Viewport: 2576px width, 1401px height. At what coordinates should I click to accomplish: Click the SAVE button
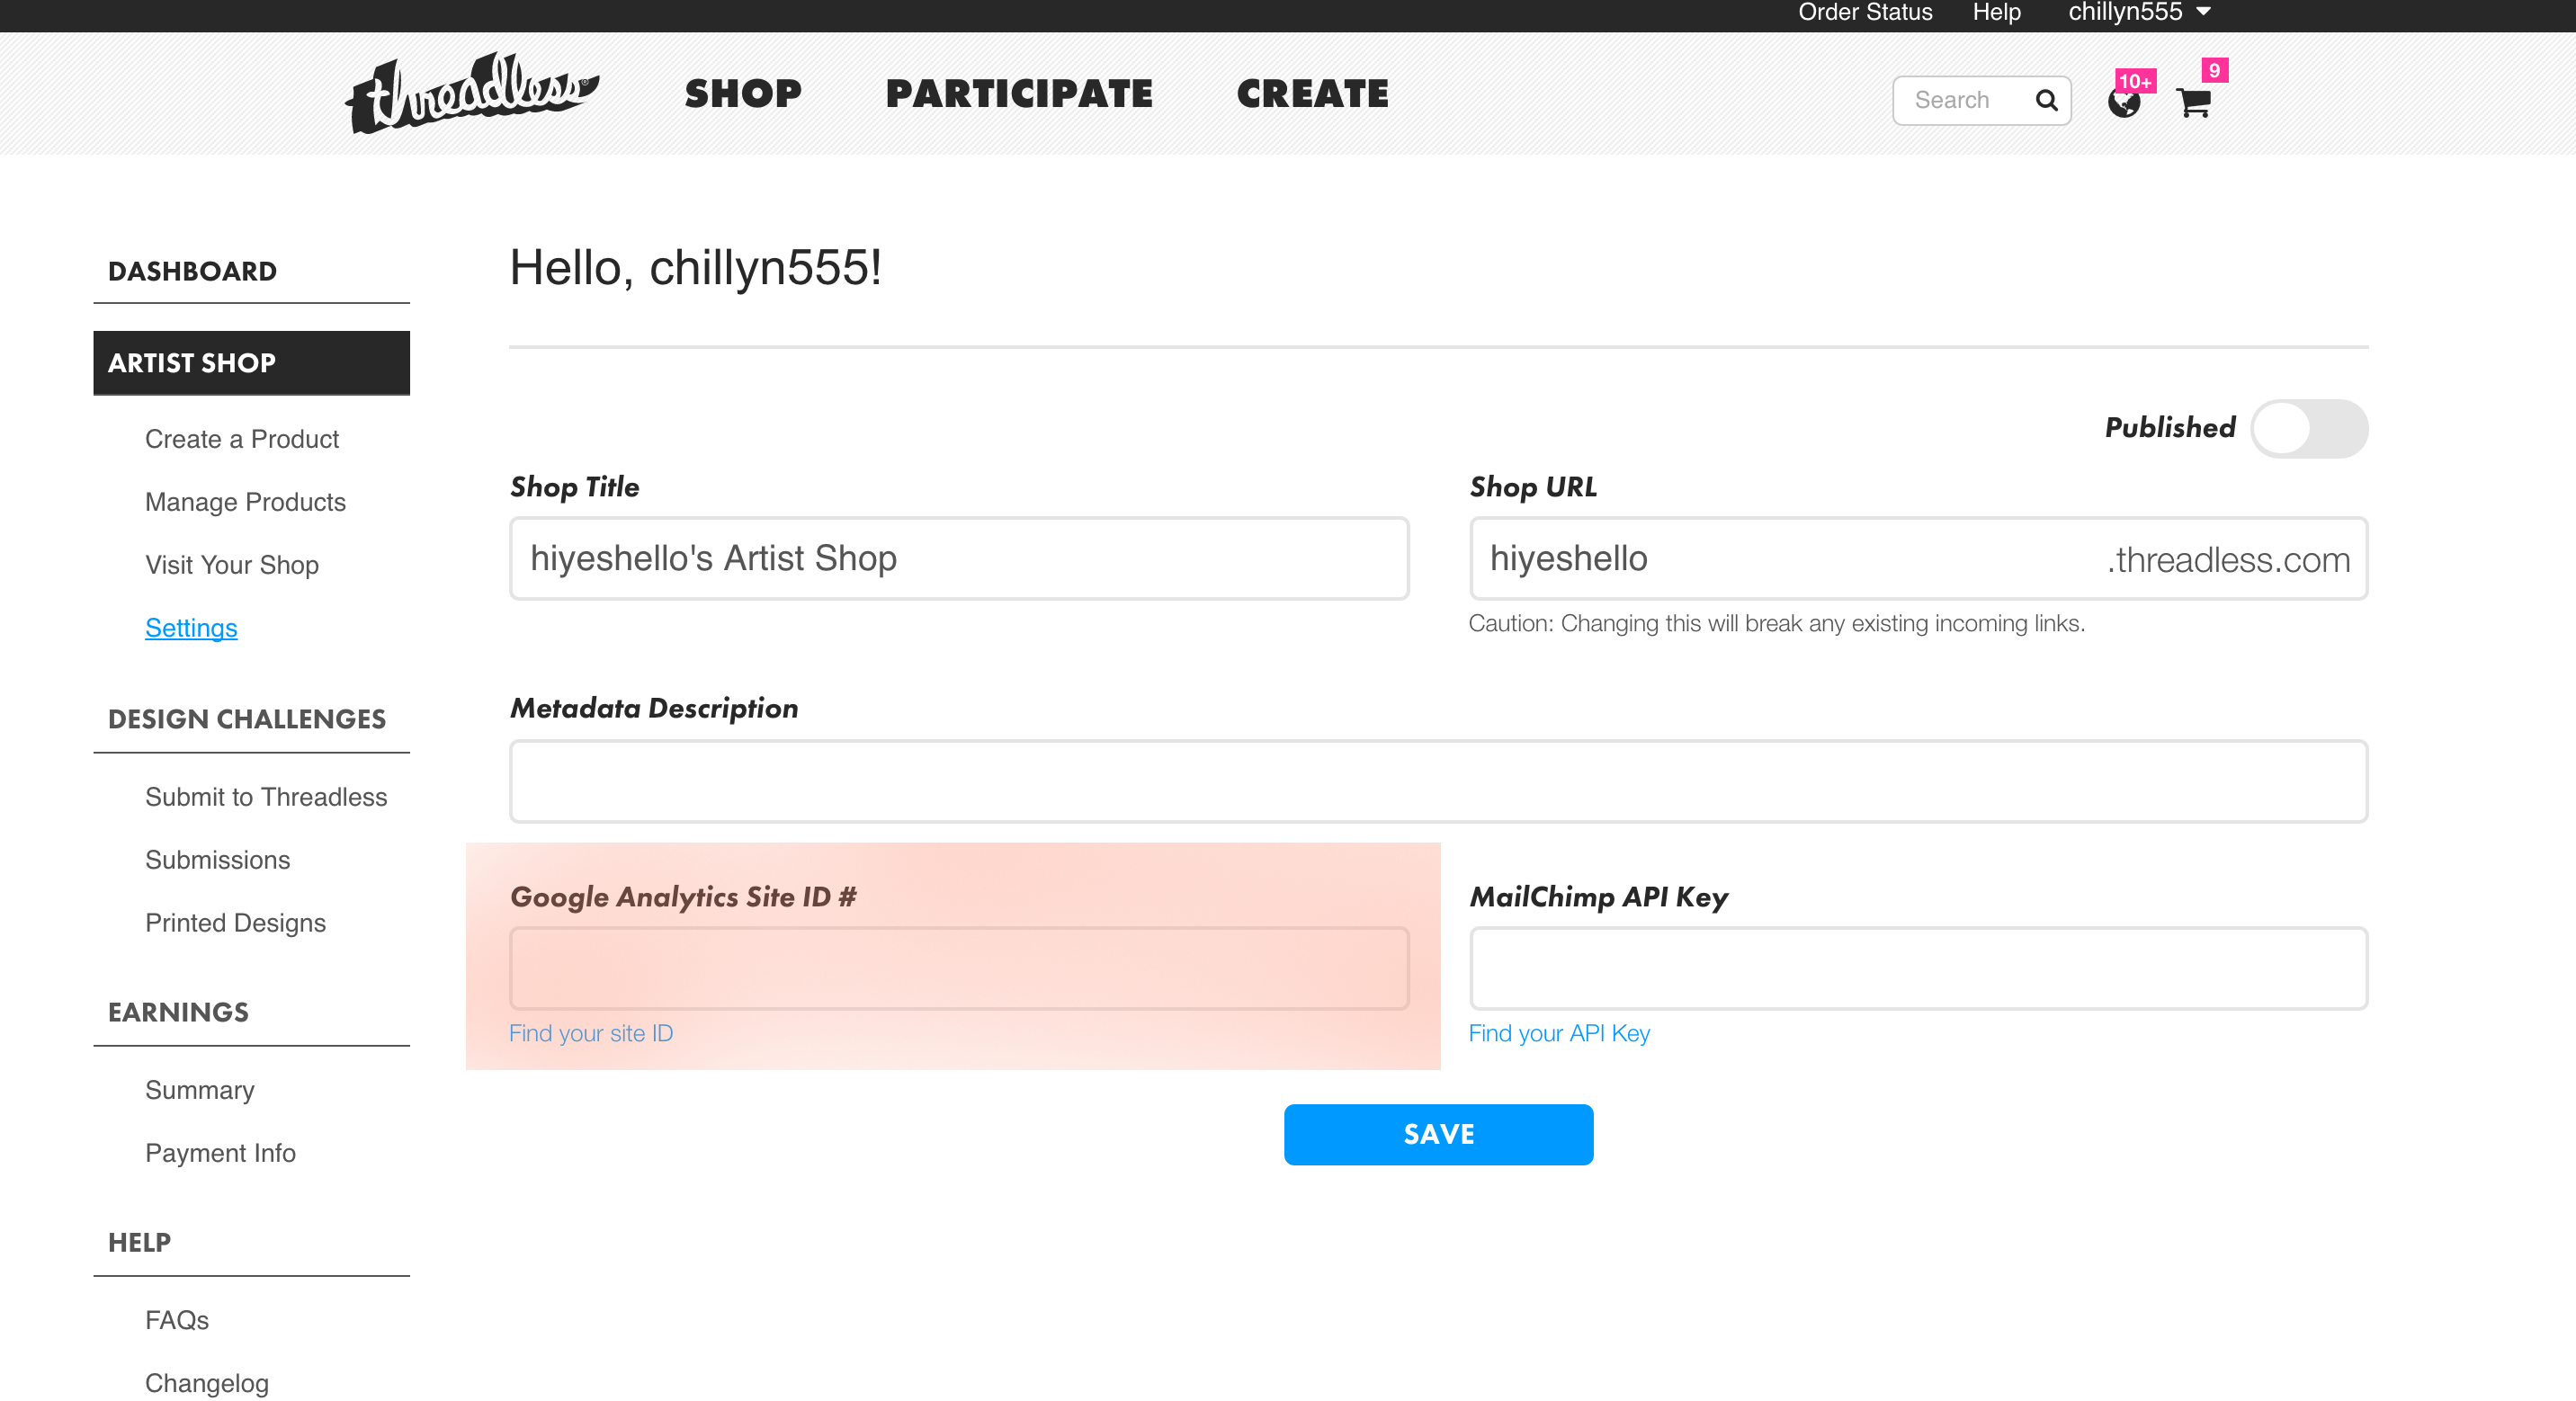pos(1438,1134)
